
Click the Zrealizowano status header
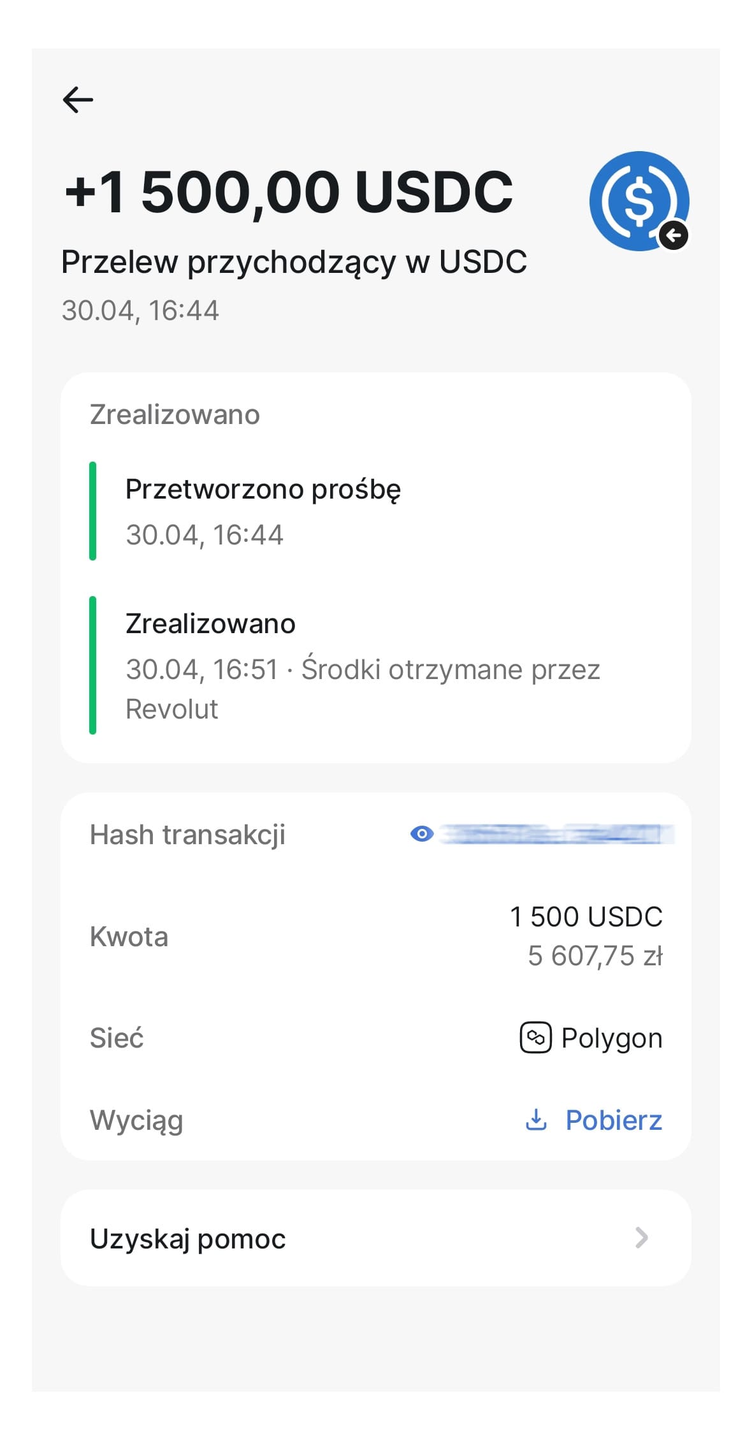pyautogui.click(x=175, y=414)
